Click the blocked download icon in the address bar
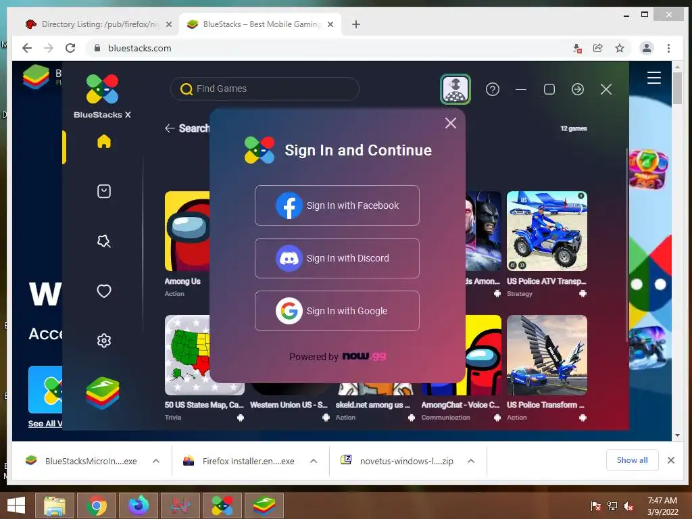This screenshot has width=692, height=519. (x=577, y=48)
